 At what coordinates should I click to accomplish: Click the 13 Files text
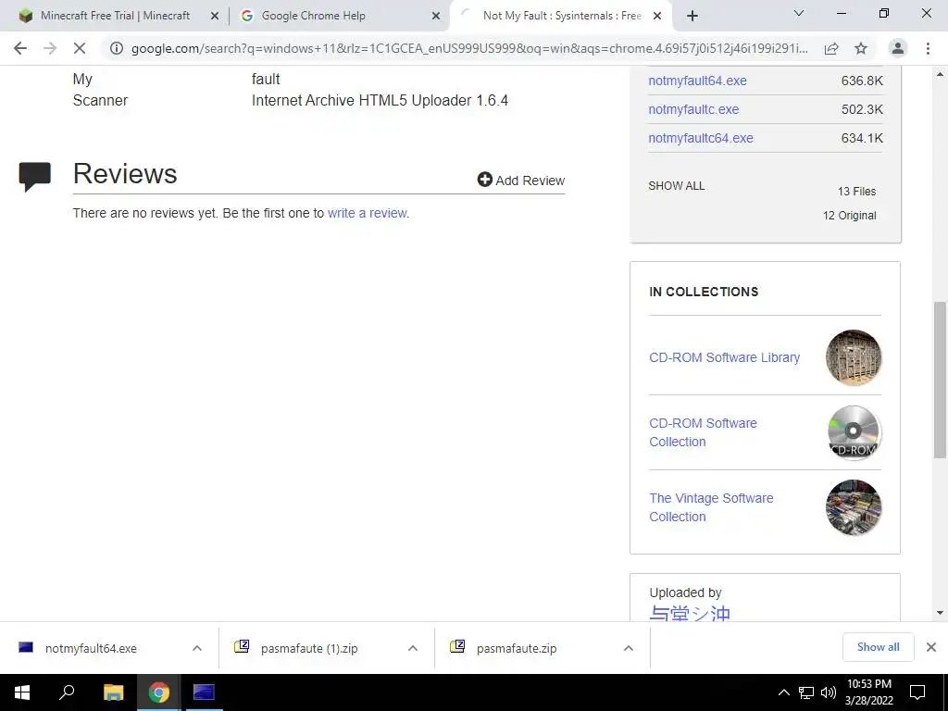856,191
